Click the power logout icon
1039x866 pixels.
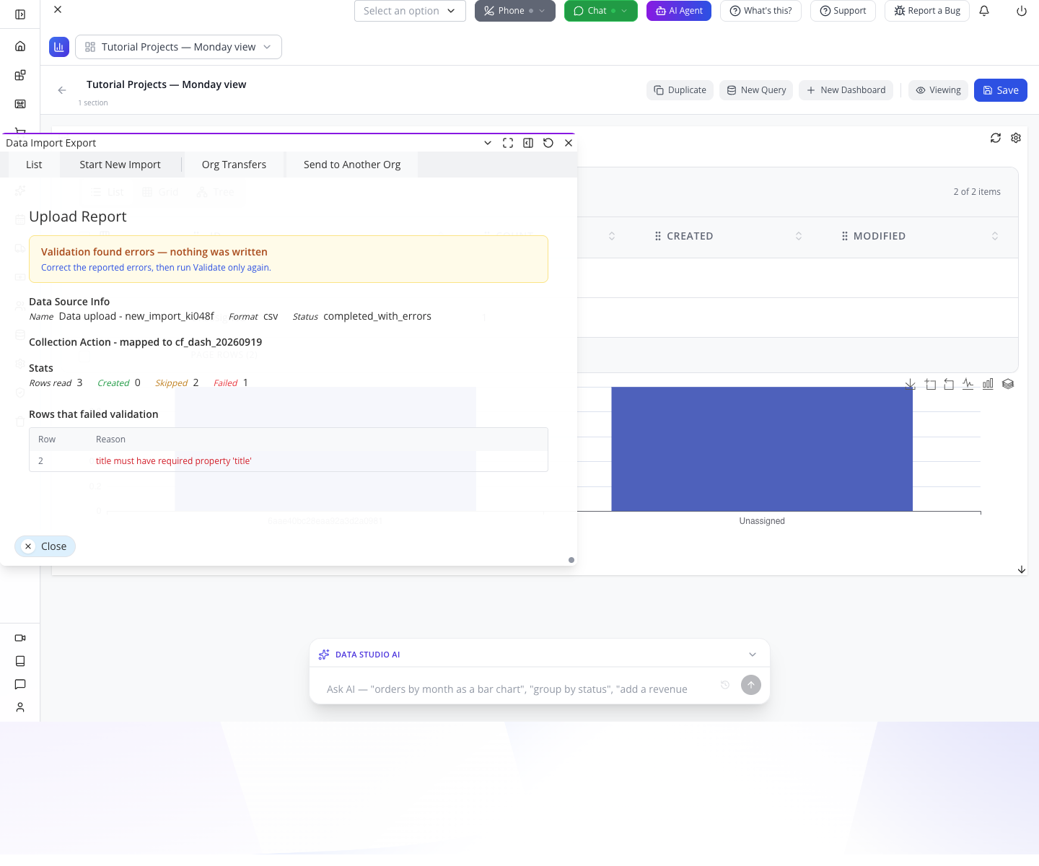1022,11
